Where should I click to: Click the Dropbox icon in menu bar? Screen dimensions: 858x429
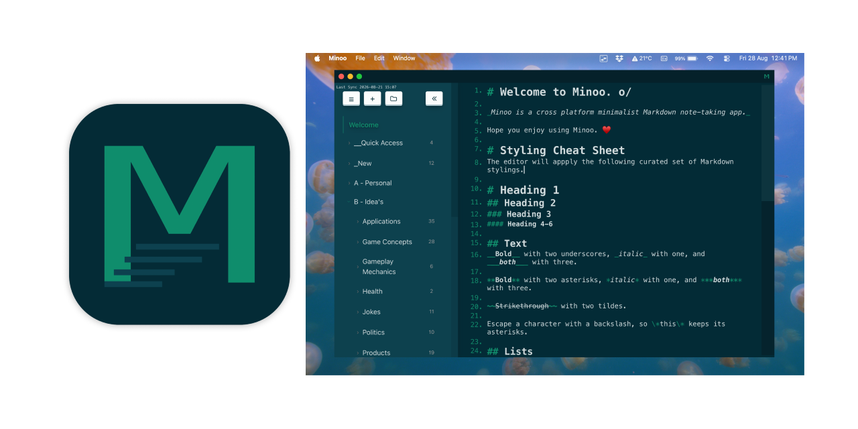pos(619,58)
